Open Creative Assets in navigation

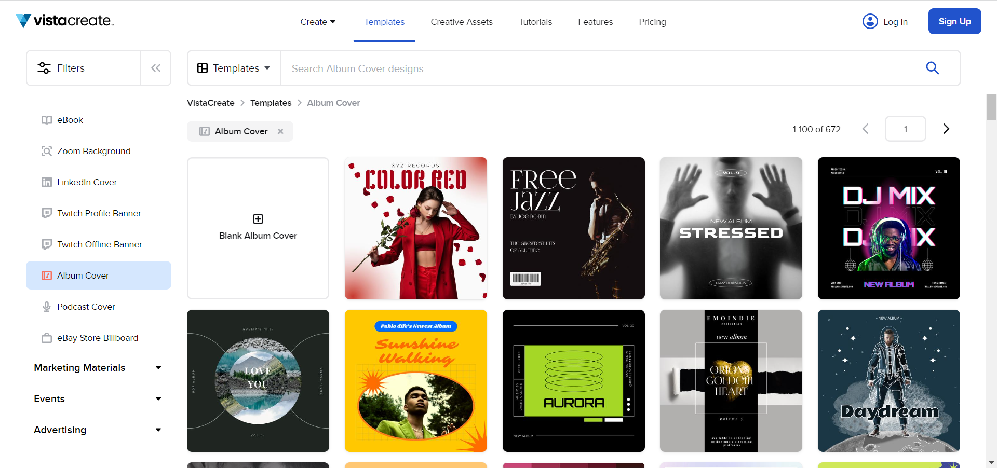coord(462,22)
